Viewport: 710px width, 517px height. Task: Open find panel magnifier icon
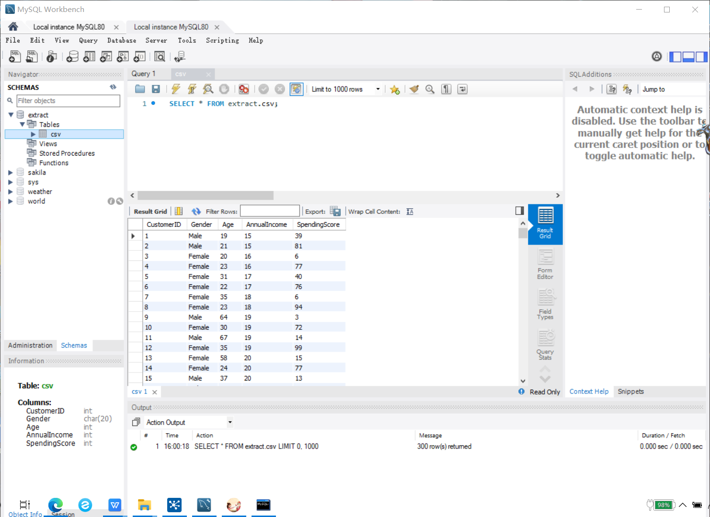point(430,89)
